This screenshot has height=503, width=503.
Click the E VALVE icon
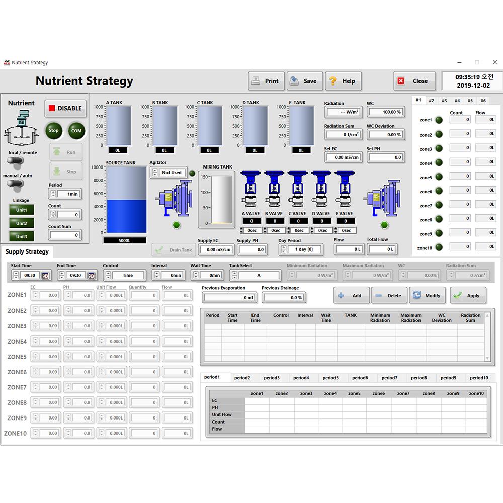pyautogui.click(x=345, y=189)
